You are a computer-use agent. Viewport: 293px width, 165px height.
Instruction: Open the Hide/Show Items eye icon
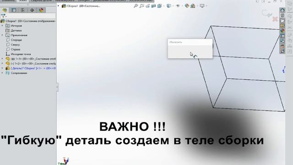click(x=178, y=6)
